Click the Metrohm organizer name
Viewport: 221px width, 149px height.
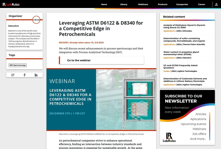14,26
